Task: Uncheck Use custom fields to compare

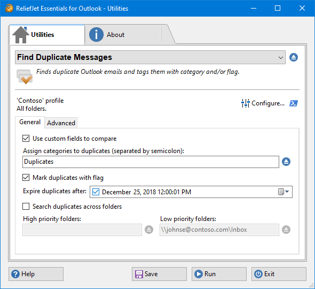Action: pyautogui.click(x=26, y=139)
